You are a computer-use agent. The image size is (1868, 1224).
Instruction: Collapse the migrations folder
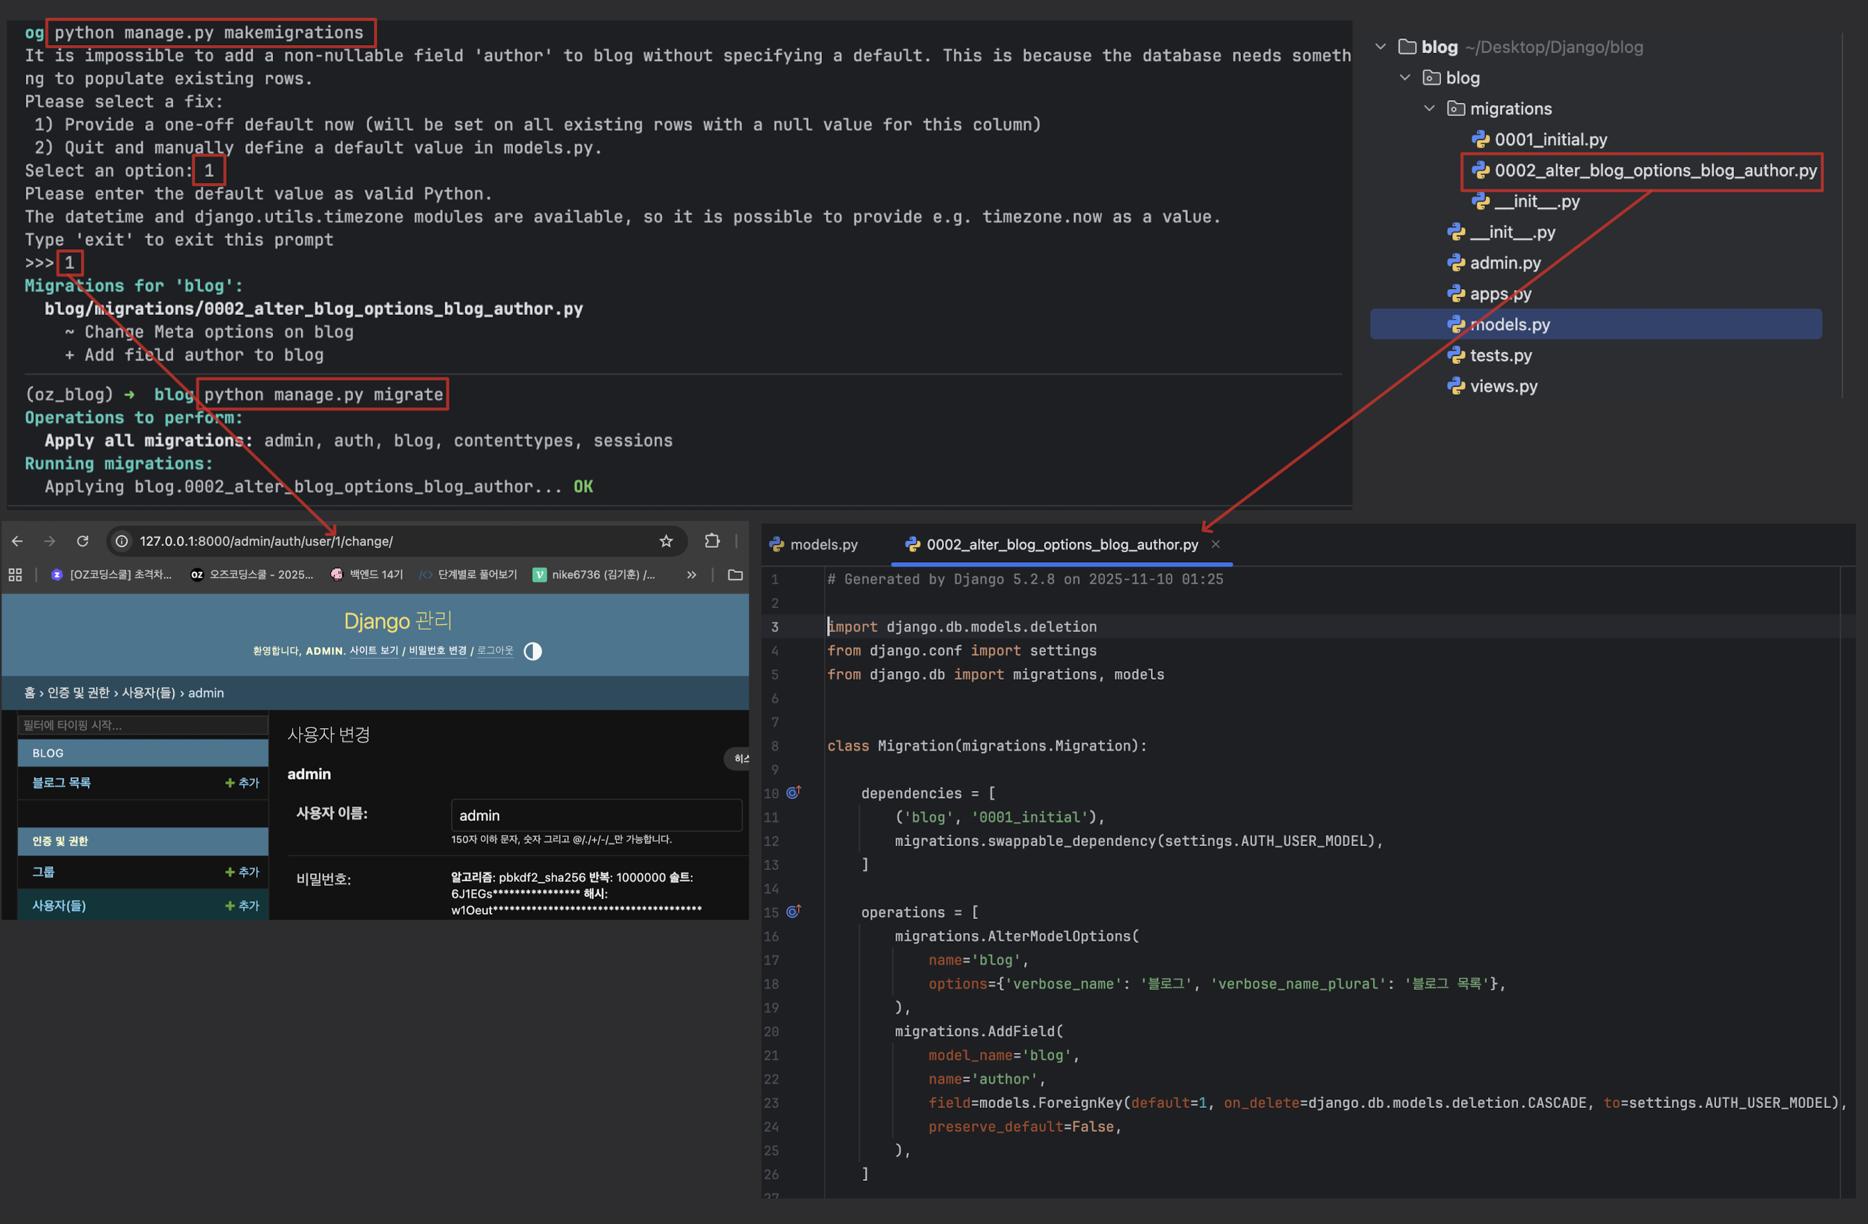tap(1429, 108)
